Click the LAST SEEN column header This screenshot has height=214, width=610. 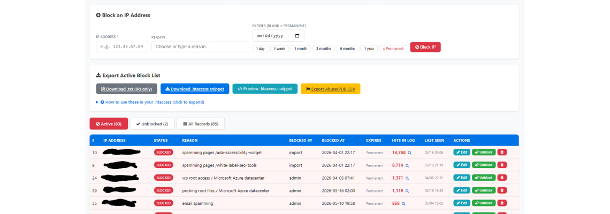click(x=434, y=141)
